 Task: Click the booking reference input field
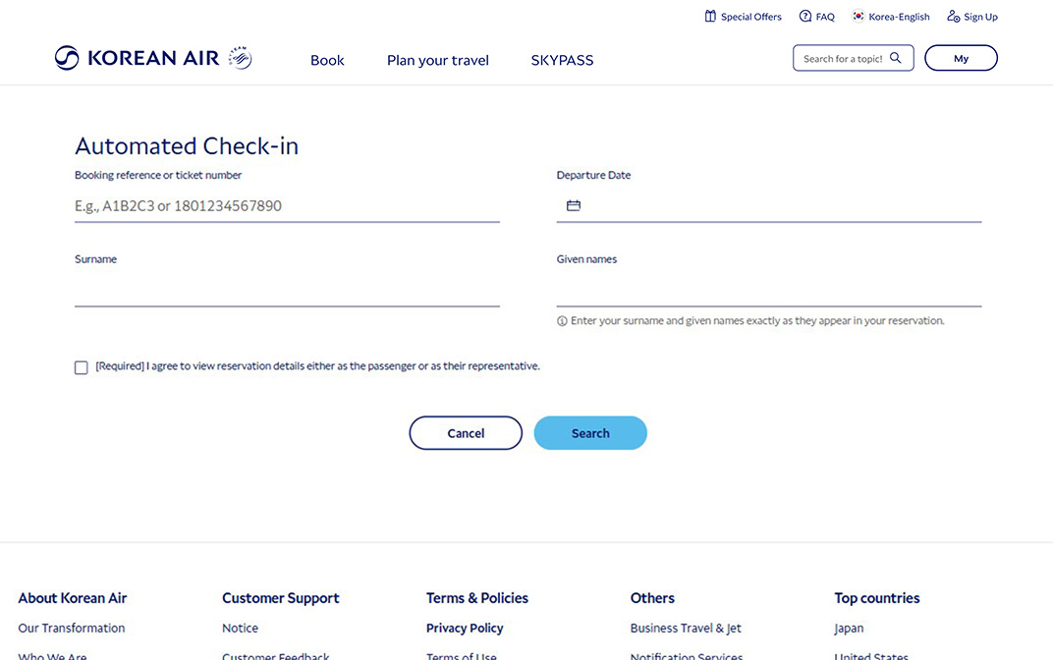click(x=285, y=206)
